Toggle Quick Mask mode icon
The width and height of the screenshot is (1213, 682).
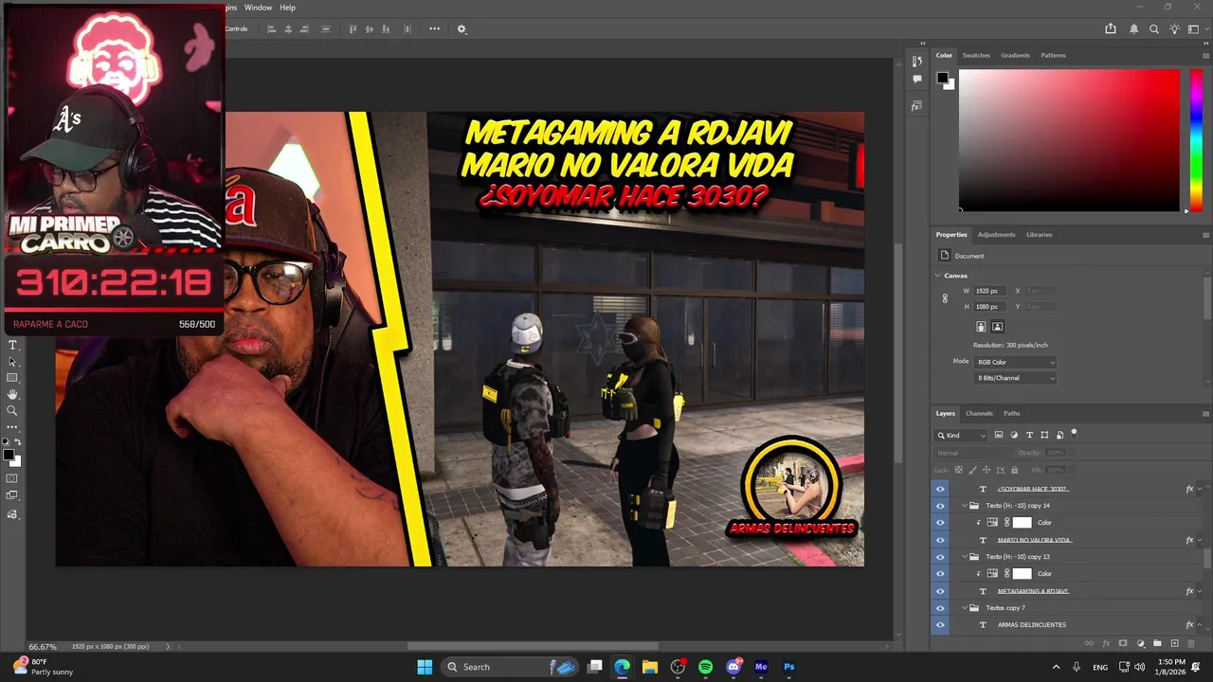click(12, 478)
